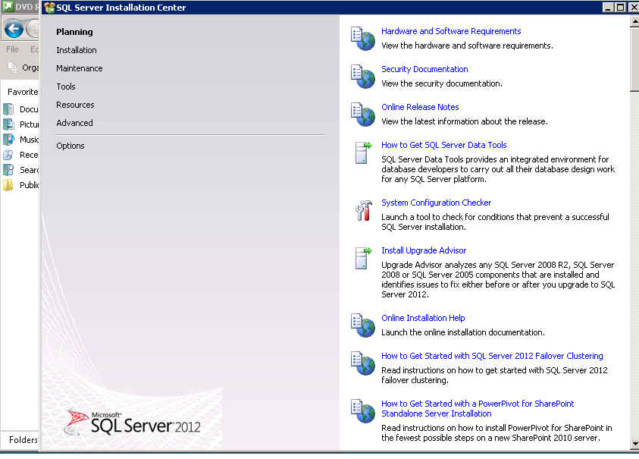This screenshot has height=459, width=639.
Task: Click the PowerPivot for SharePoint globe icon
Action: 362,411
